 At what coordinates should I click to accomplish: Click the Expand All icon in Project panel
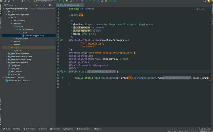pos(41,5)
